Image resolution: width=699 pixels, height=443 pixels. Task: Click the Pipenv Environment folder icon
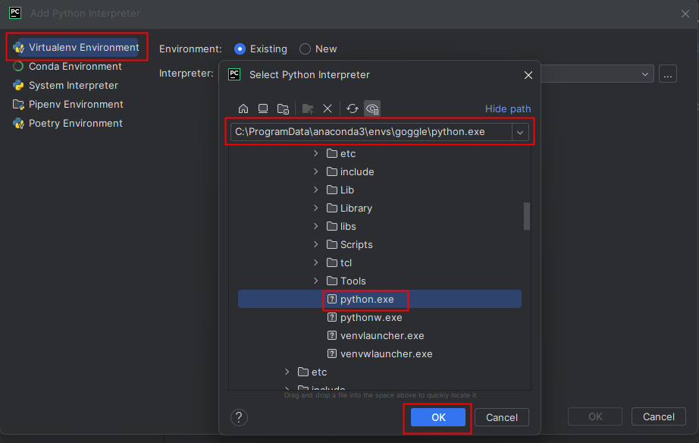(18, 105)
